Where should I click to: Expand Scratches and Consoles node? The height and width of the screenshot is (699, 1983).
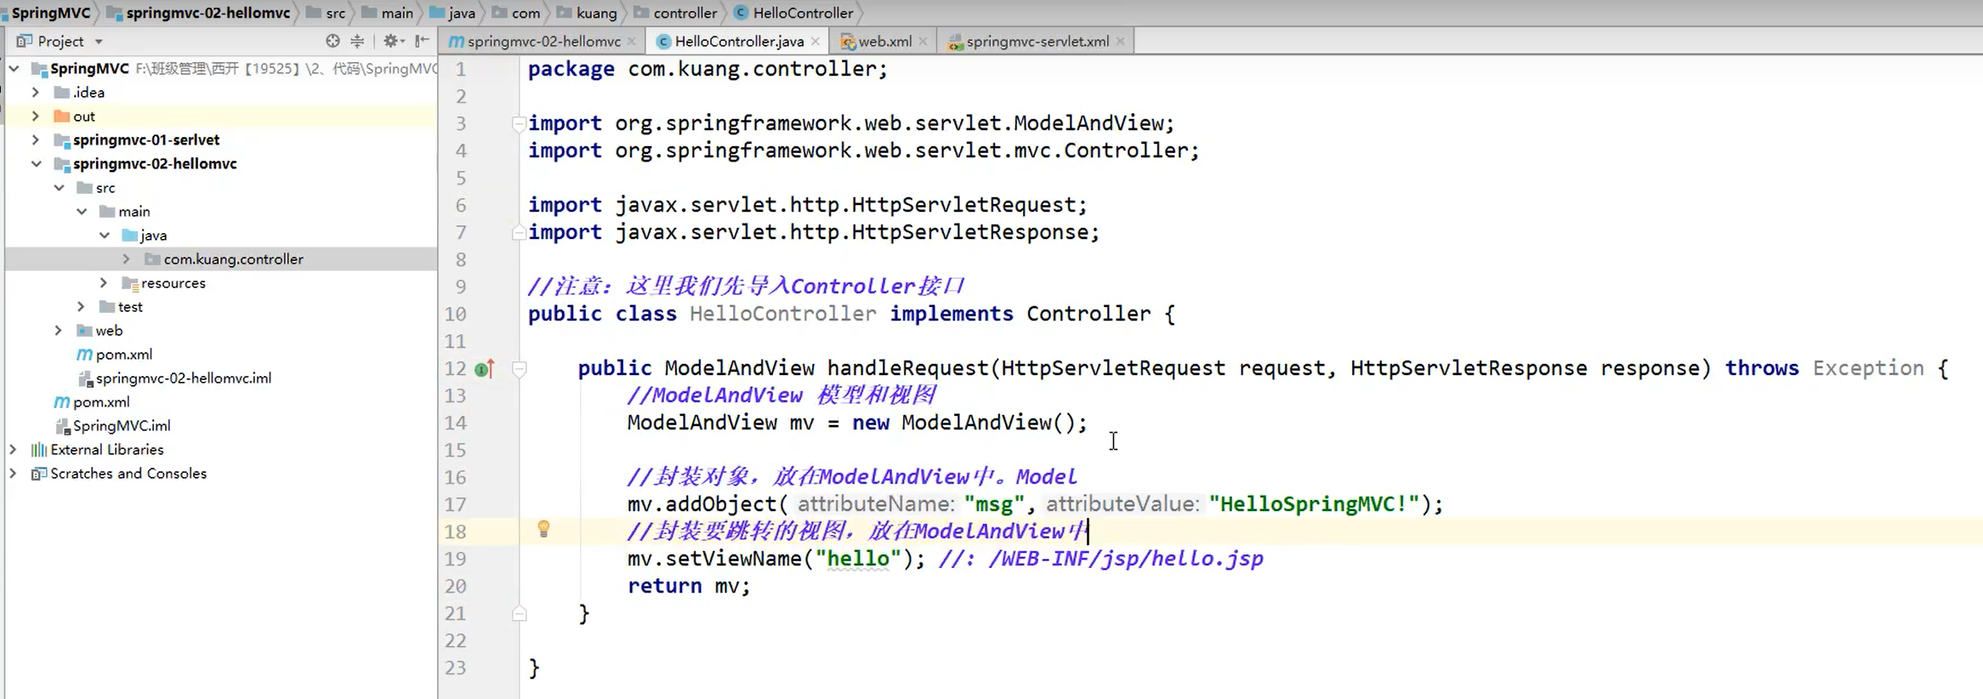[13, 473]
